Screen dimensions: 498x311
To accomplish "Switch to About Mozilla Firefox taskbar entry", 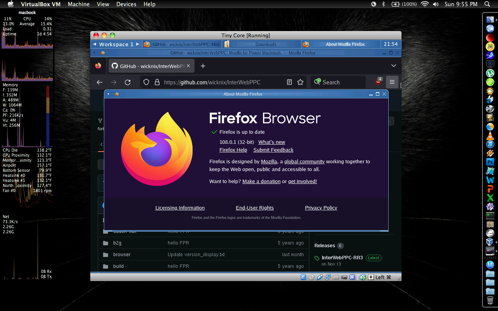I will click(x=340, y=44).
